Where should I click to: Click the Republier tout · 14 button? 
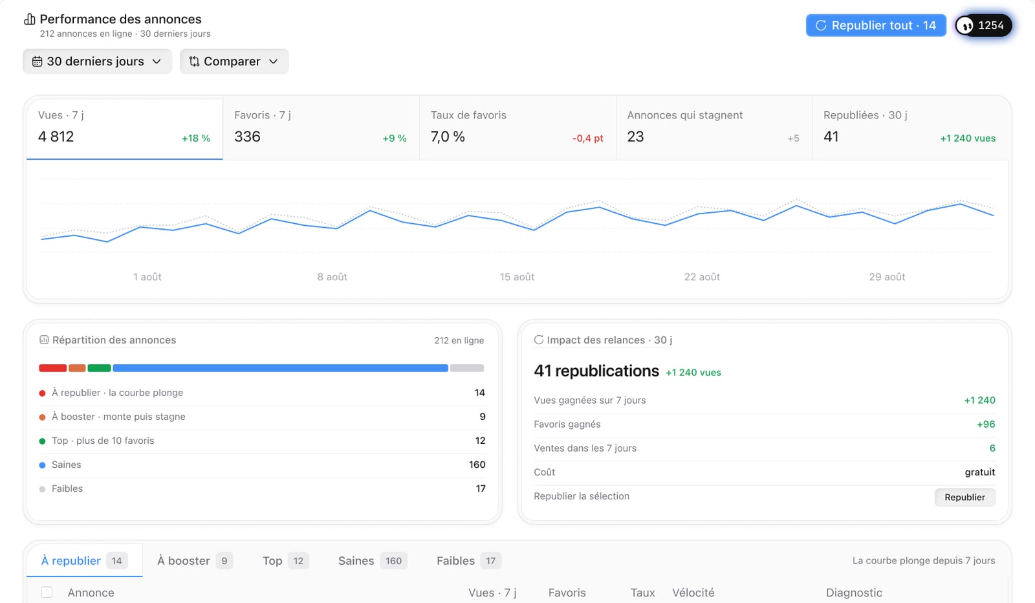click(x=876, y=25)
